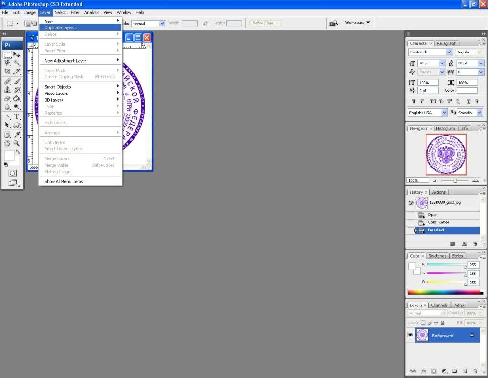The height and width of the screenshot is (378, 488).
Task: Change the screen mode
Action: click(x=12, y=183)
